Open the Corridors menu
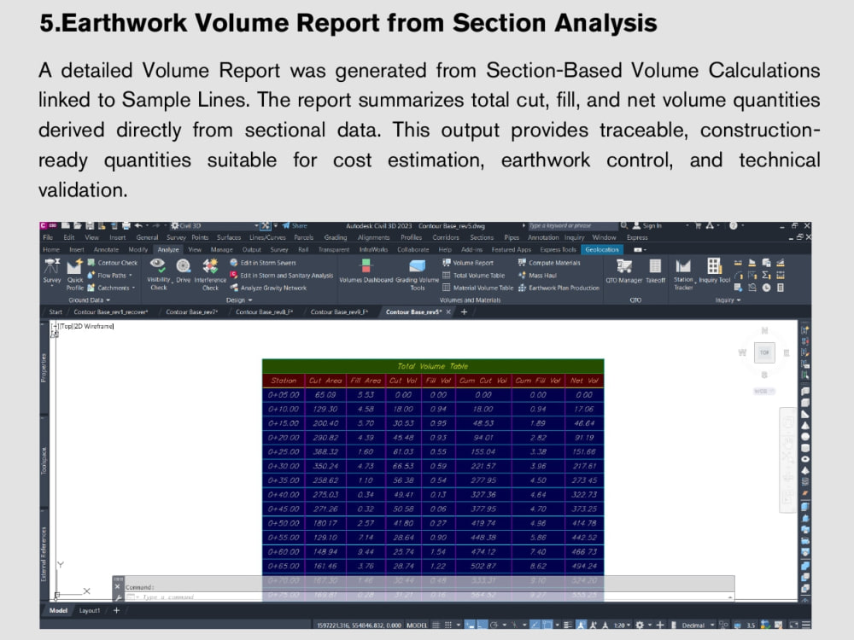Viewport: 854px width, 640px height. 446,237
